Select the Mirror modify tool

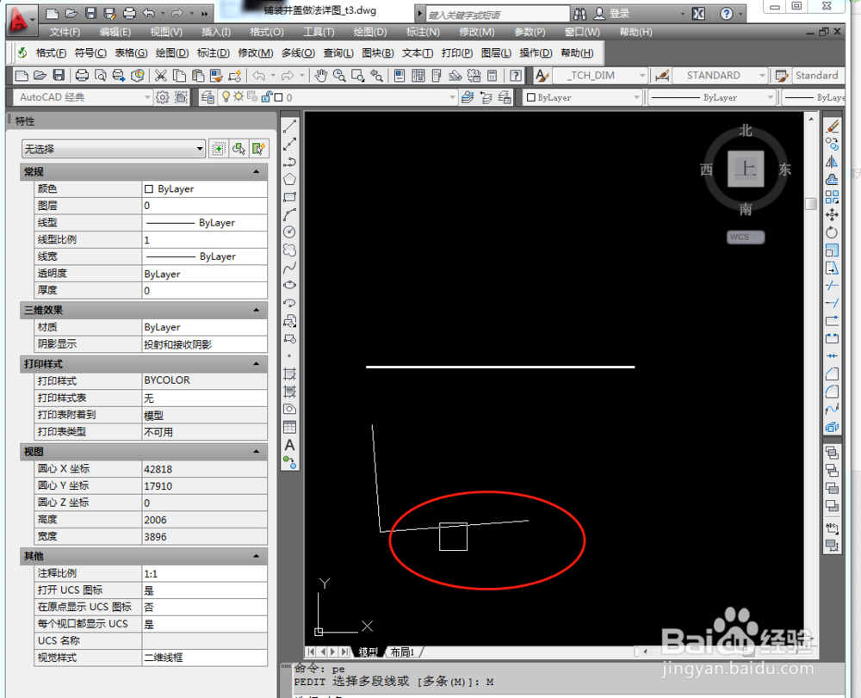(x=833, y=162)
